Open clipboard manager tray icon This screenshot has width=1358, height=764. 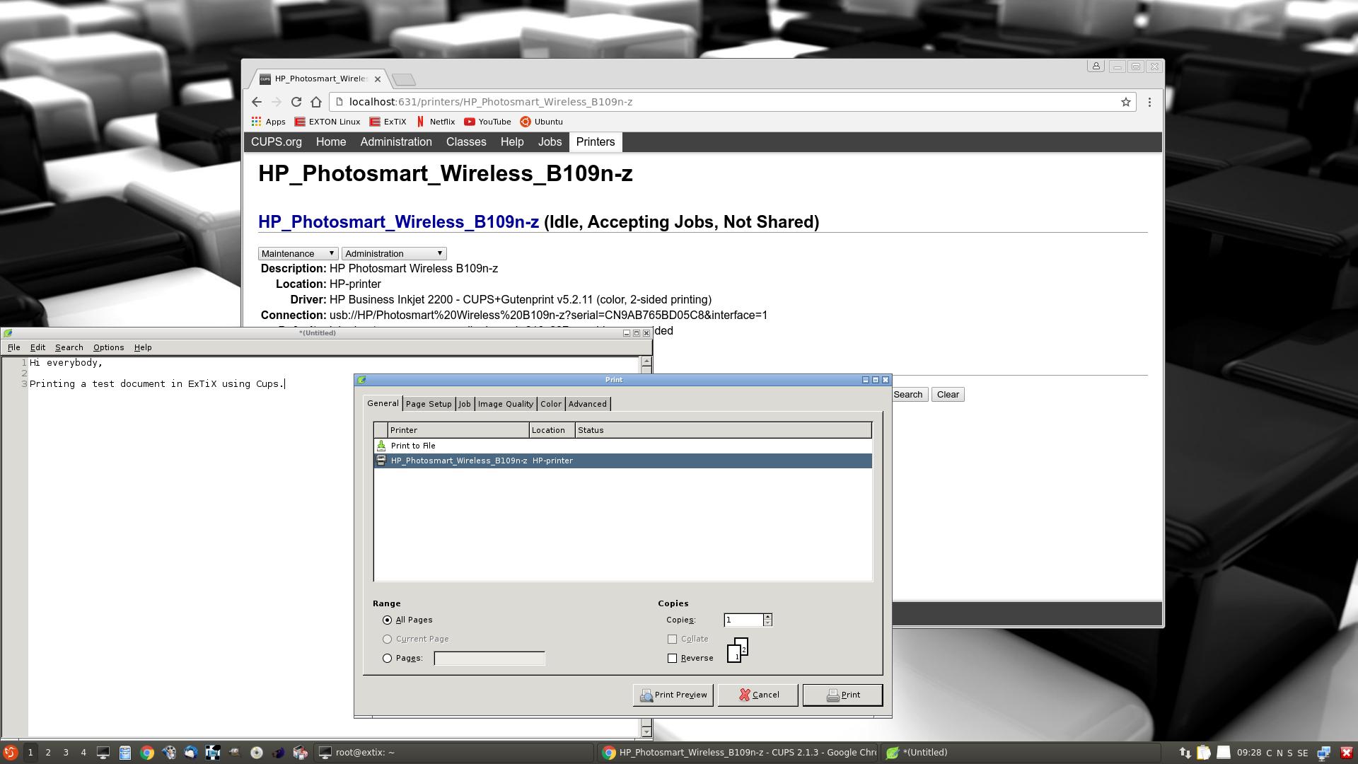1204,753
